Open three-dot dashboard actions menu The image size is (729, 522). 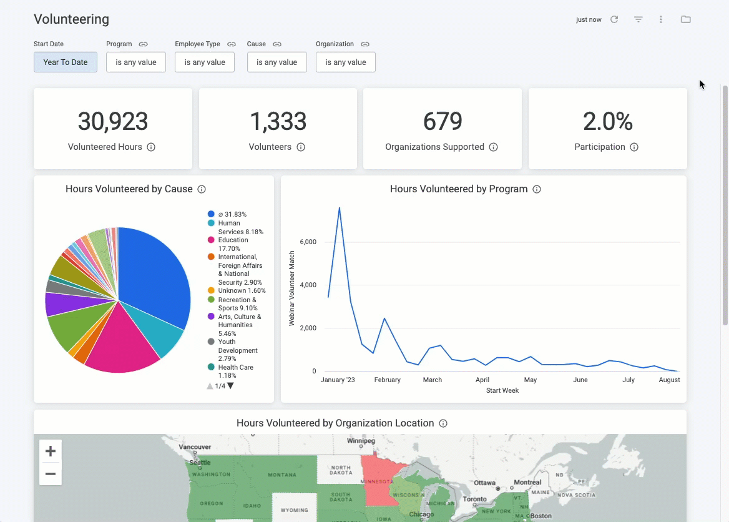coord(660,19)
